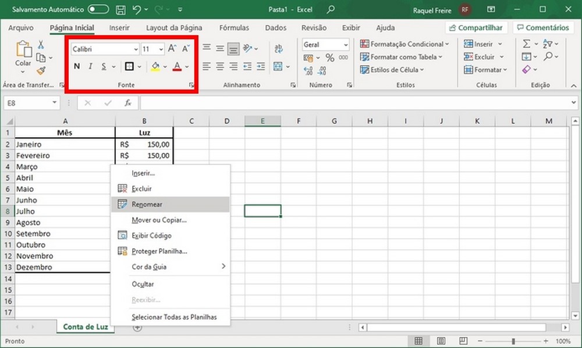582x348 pixels.
Task: Click the Clear eraser icon
Action: pos(526,70)
